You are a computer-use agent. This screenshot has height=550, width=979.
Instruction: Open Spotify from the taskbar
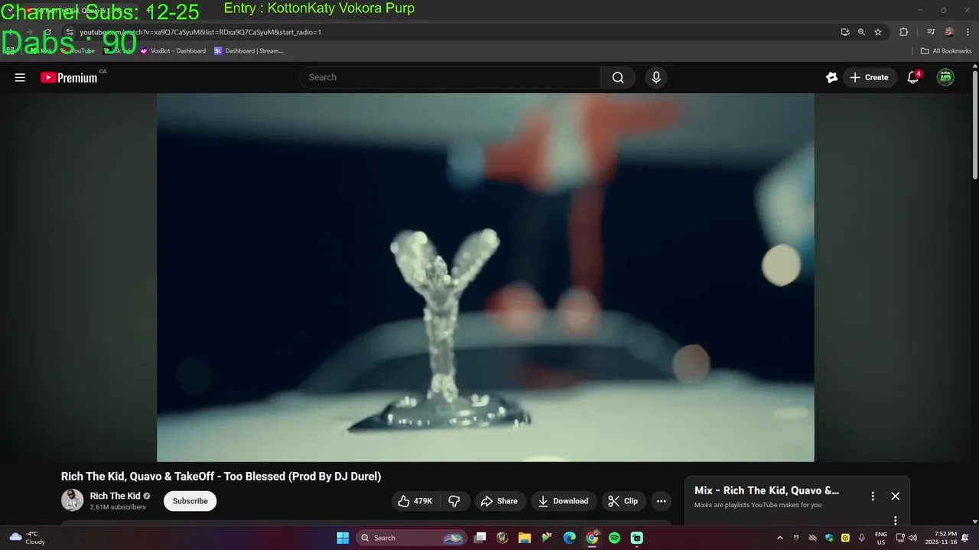coord(614,538)
